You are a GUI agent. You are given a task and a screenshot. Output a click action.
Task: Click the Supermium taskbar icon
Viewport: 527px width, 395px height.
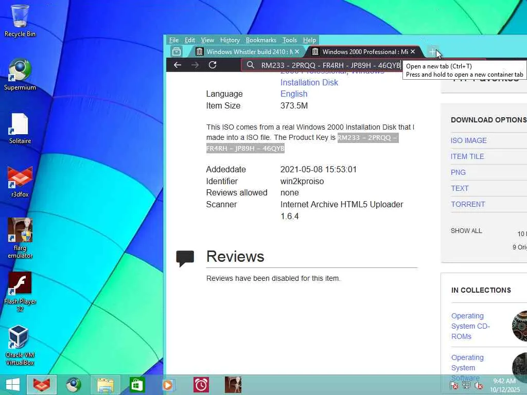click(73, 385)
